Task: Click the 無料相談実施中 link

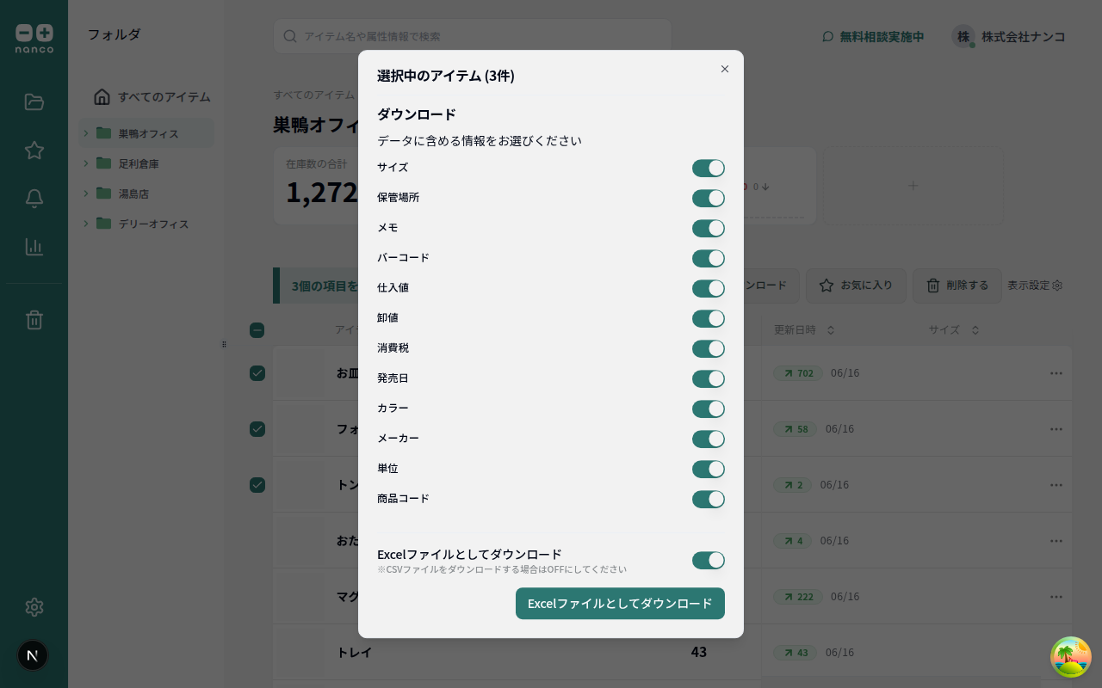Action: pos(880,37)
